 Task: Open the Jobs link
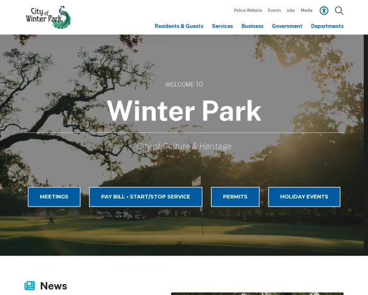[291, 10]
